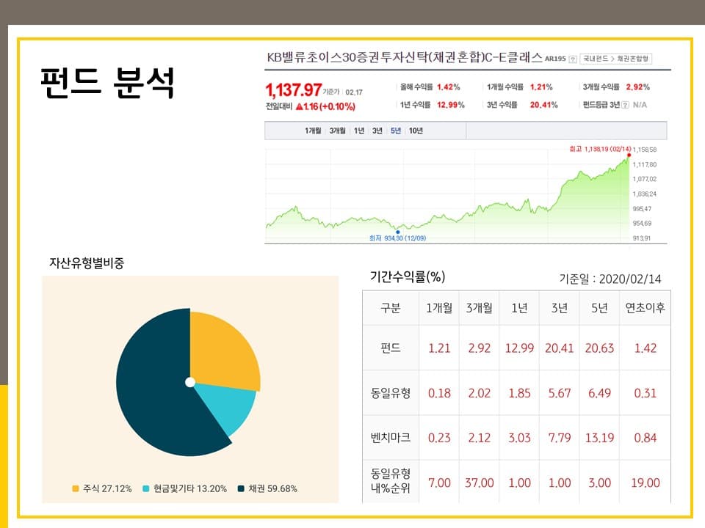The height and width of the screenshot is (528, 705).
Task: Click the blue 최저 low marker on chart
Action: point(397,232)
